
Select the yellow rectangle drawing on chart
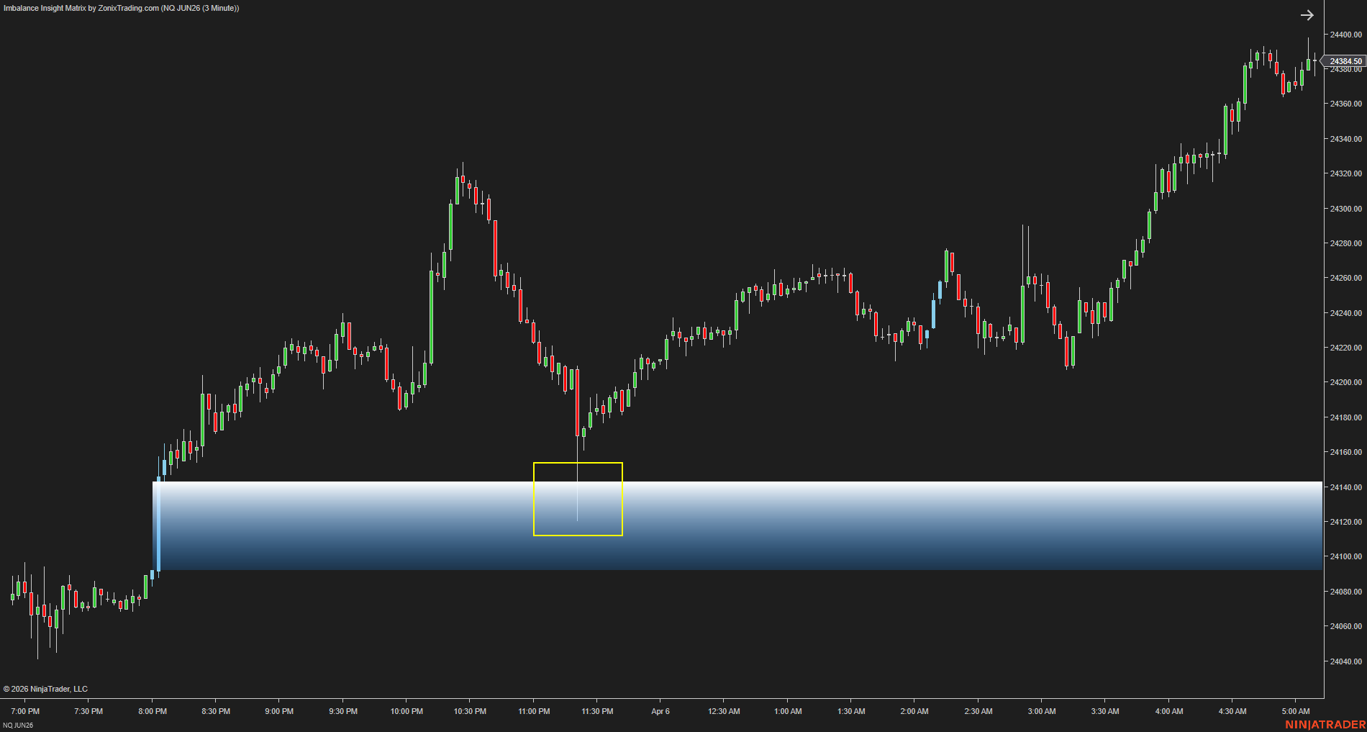click(x=534, y=499)
